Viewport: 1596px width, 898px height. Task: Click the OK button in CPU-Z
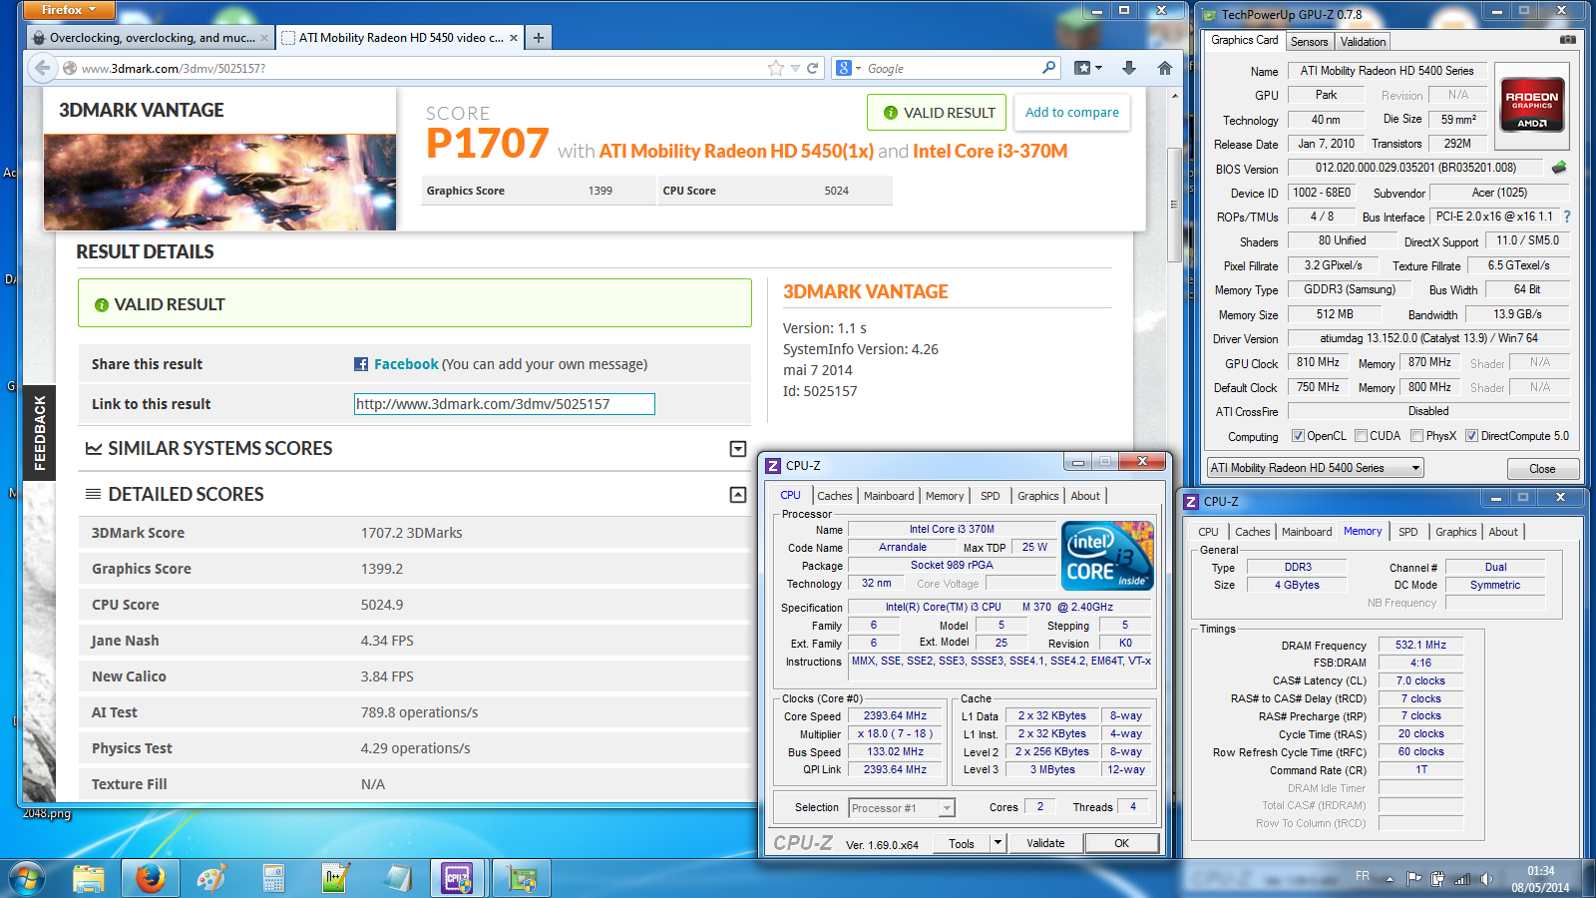(x=1121, y=843)
